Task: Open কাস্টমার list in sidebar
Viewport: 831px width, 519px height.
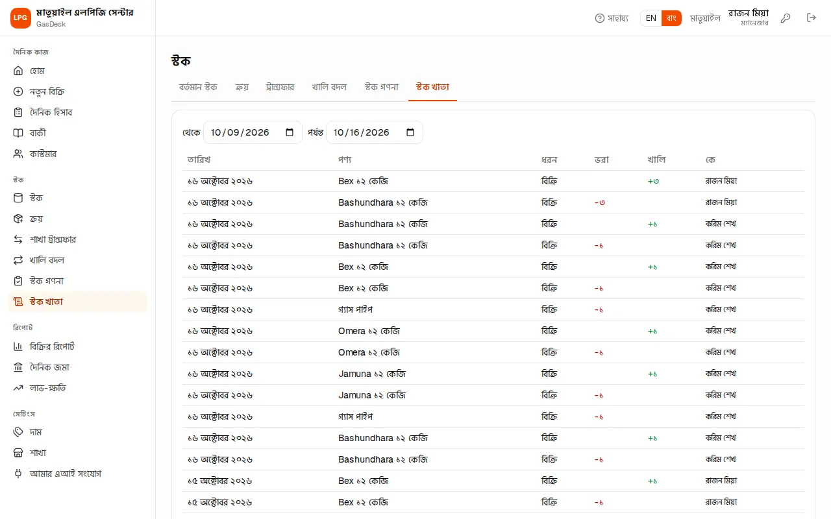Action: point(77,154)
